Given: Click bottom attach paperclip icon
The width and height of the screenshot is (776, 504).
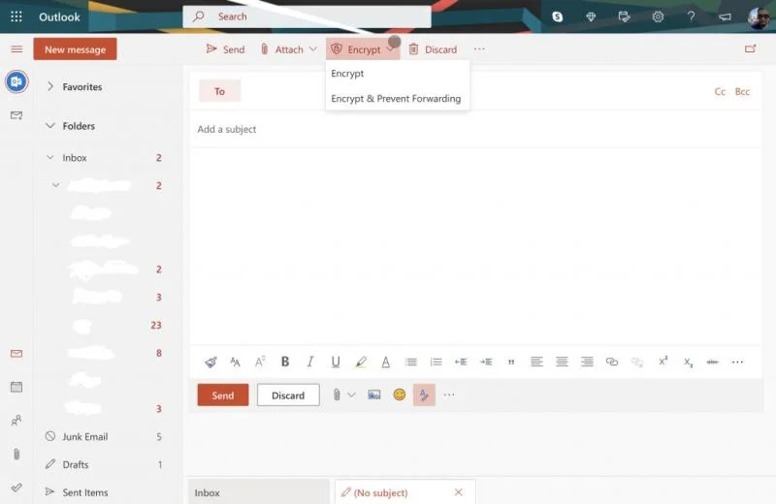Looking at the screenshot, I should pyautogui.click(x=337, y=394).
